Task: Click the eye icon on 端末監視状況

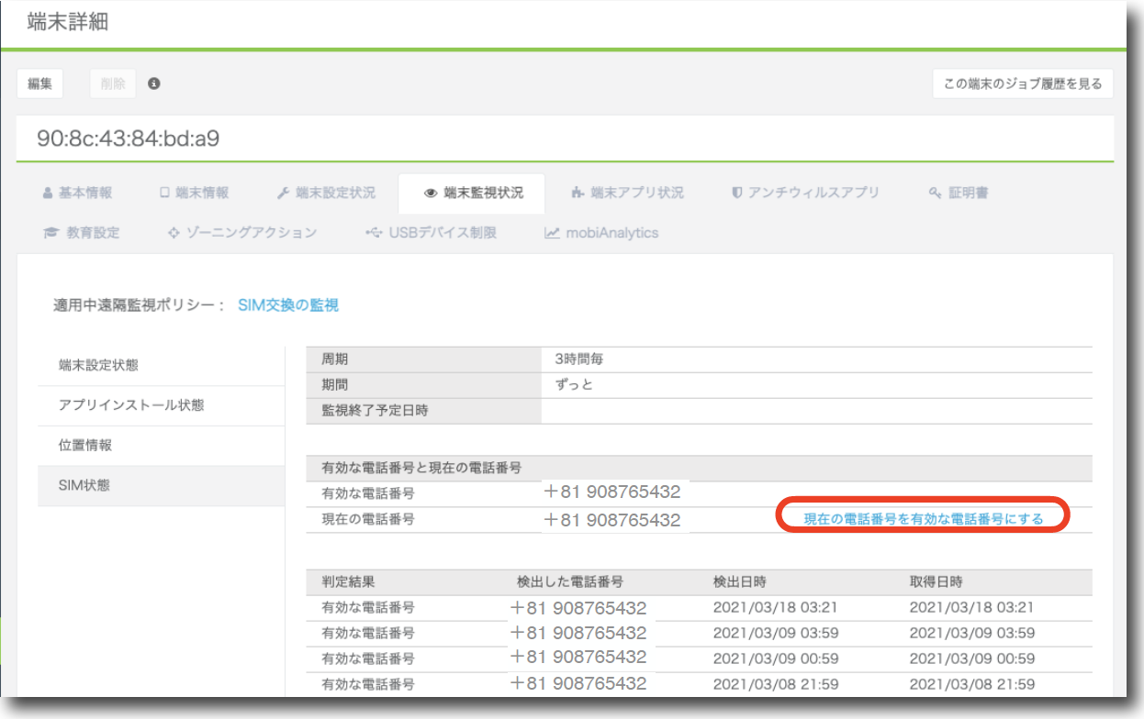Action: tap(430, 194)
